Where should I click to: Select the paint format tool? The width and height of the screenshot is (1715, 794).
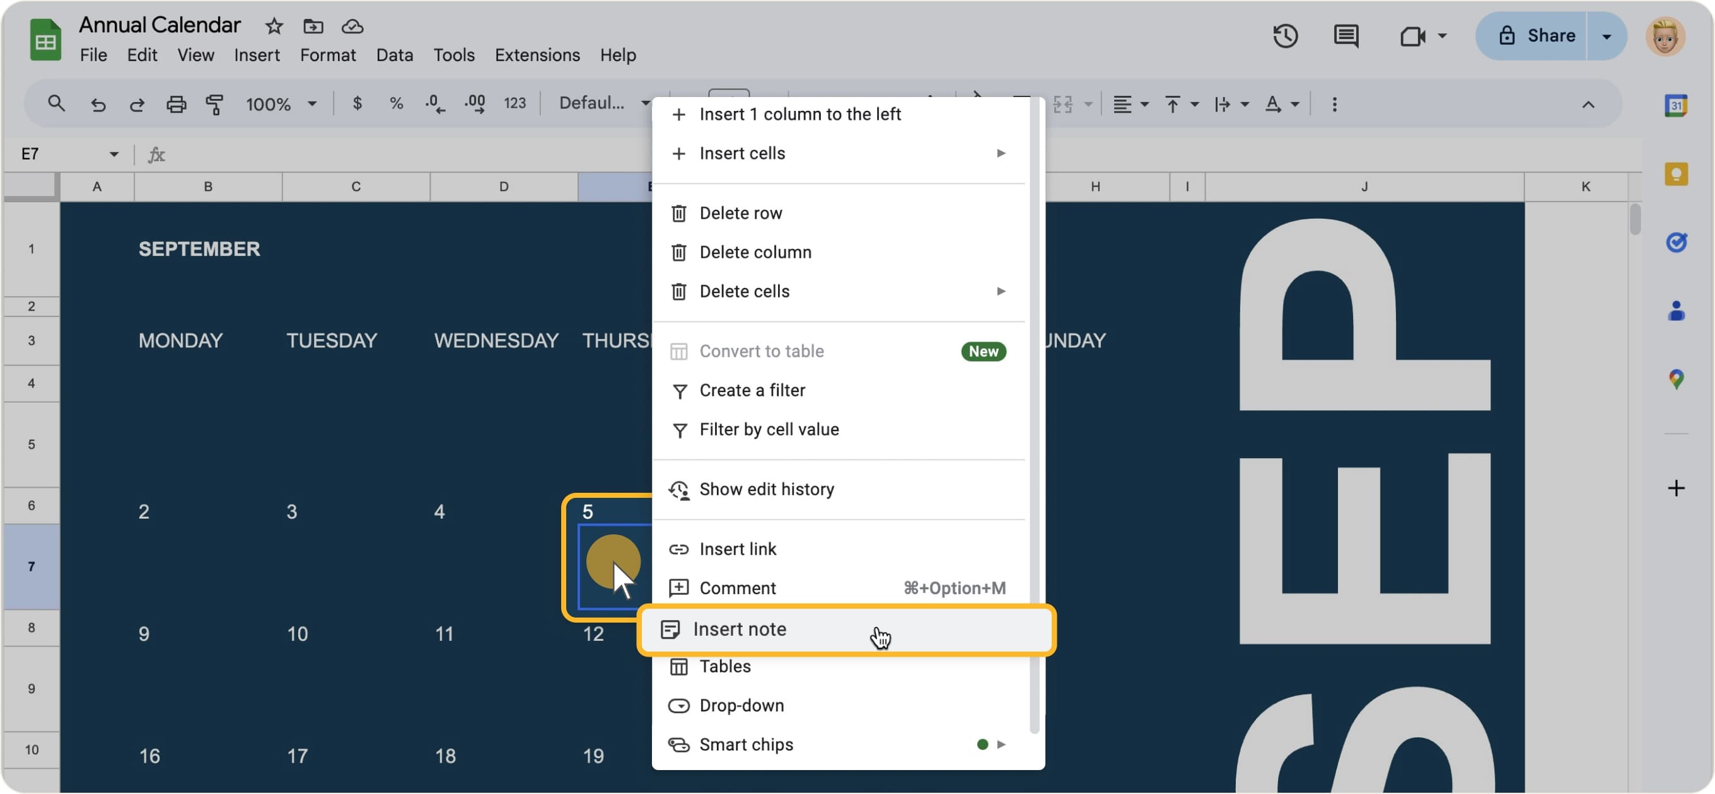click(214, 104)
